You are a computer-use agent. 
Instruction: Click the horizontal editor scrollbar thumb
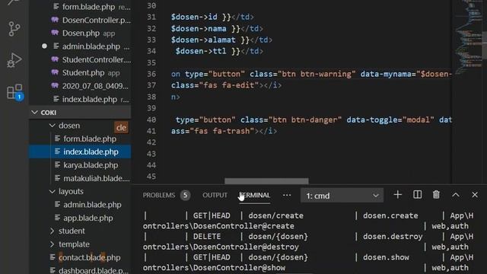(266, 181)
